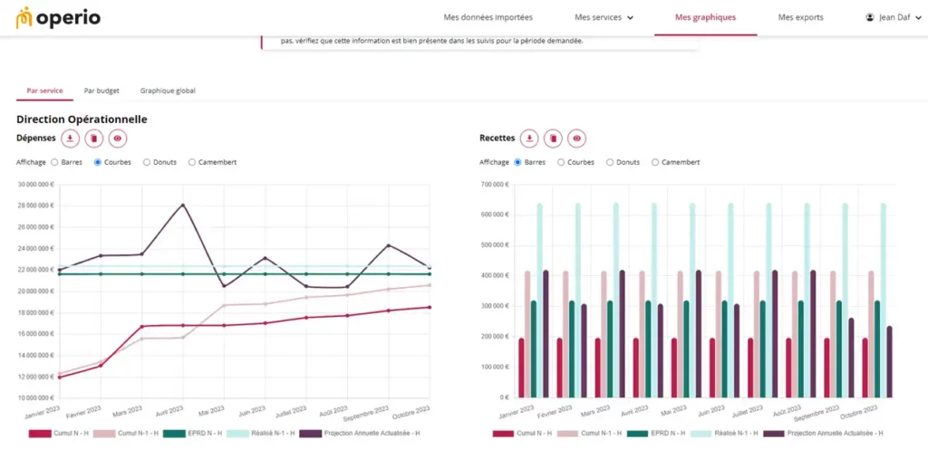Image resolution: width=928 pixels, height=459 pixels.
Task: Click the Mars 2023 point on Cumul N curve
Action: coord(141,327)
